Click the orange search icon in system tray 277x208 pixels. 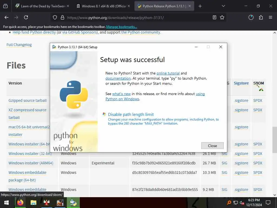point(229,203)
